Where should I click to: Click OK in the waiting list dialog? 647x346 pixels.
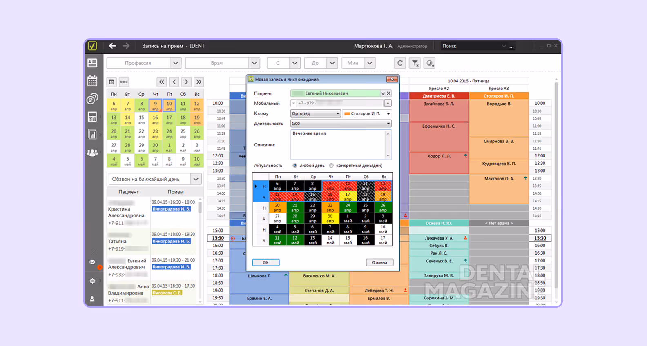click(x=265, y=262)
